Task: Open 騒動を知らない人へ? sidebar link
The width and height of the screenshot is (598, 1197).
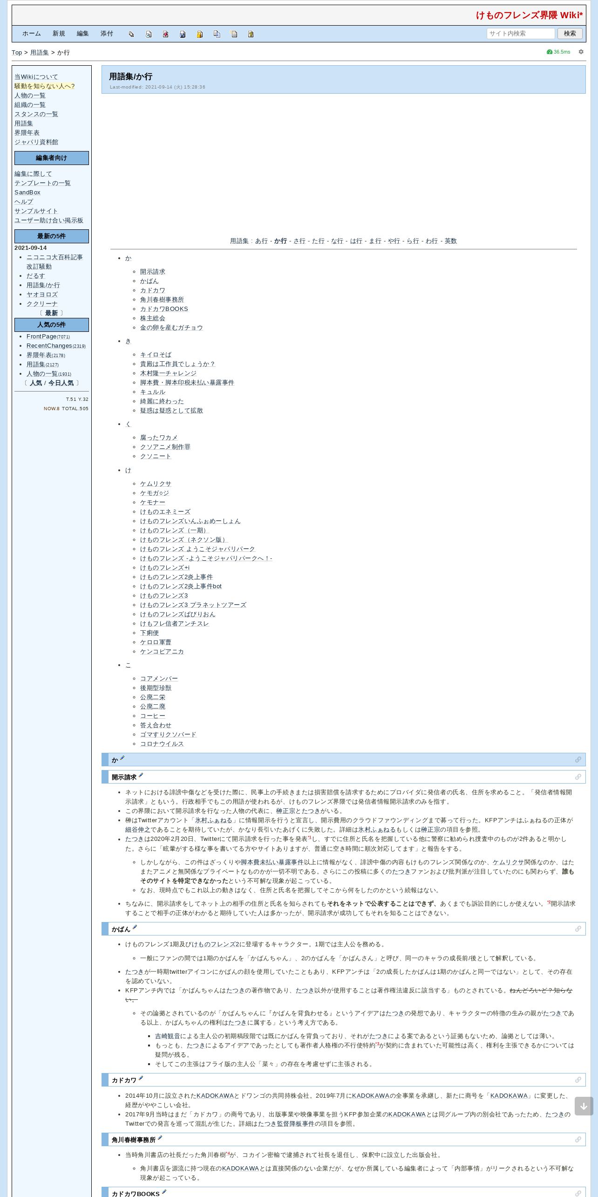Action: pos(45,86)
